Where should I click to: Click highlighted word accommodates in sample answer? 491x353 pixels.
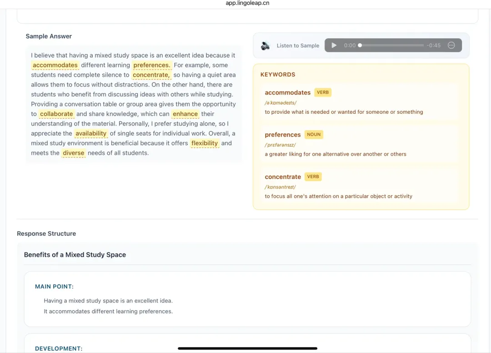55,65
